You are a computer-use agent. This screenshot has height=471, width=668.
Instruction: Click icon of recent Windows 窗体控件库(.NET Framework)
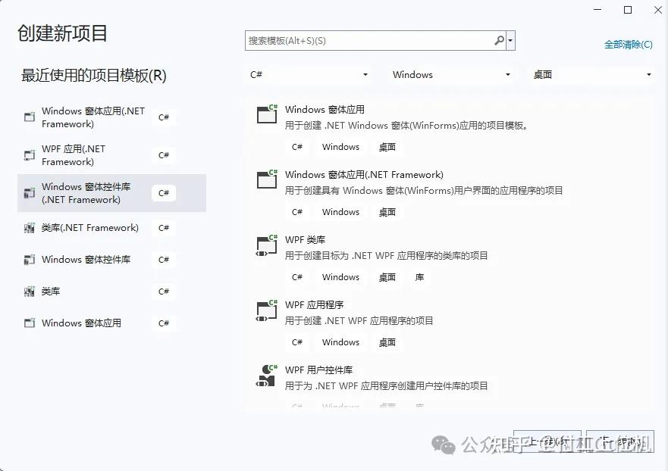(x=30, y=193)
